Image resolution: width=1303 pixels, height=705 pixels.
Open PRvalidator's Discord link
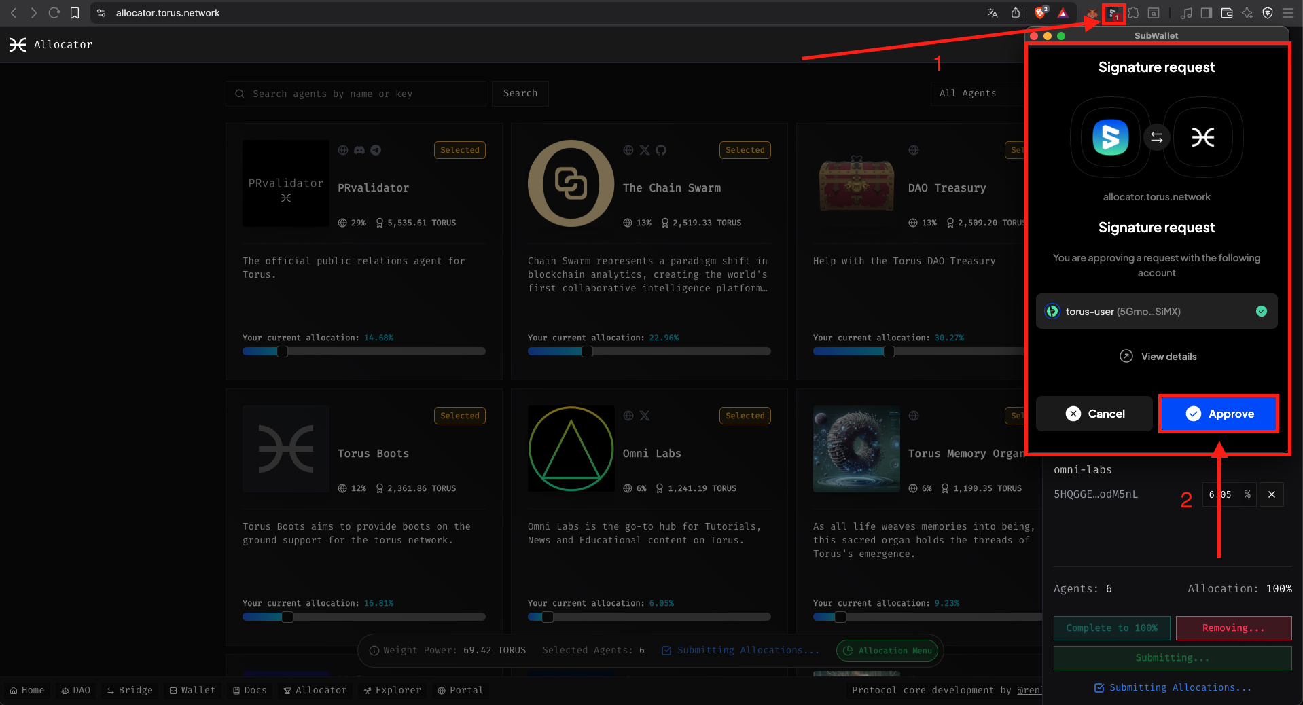click(x=359, y=150)
